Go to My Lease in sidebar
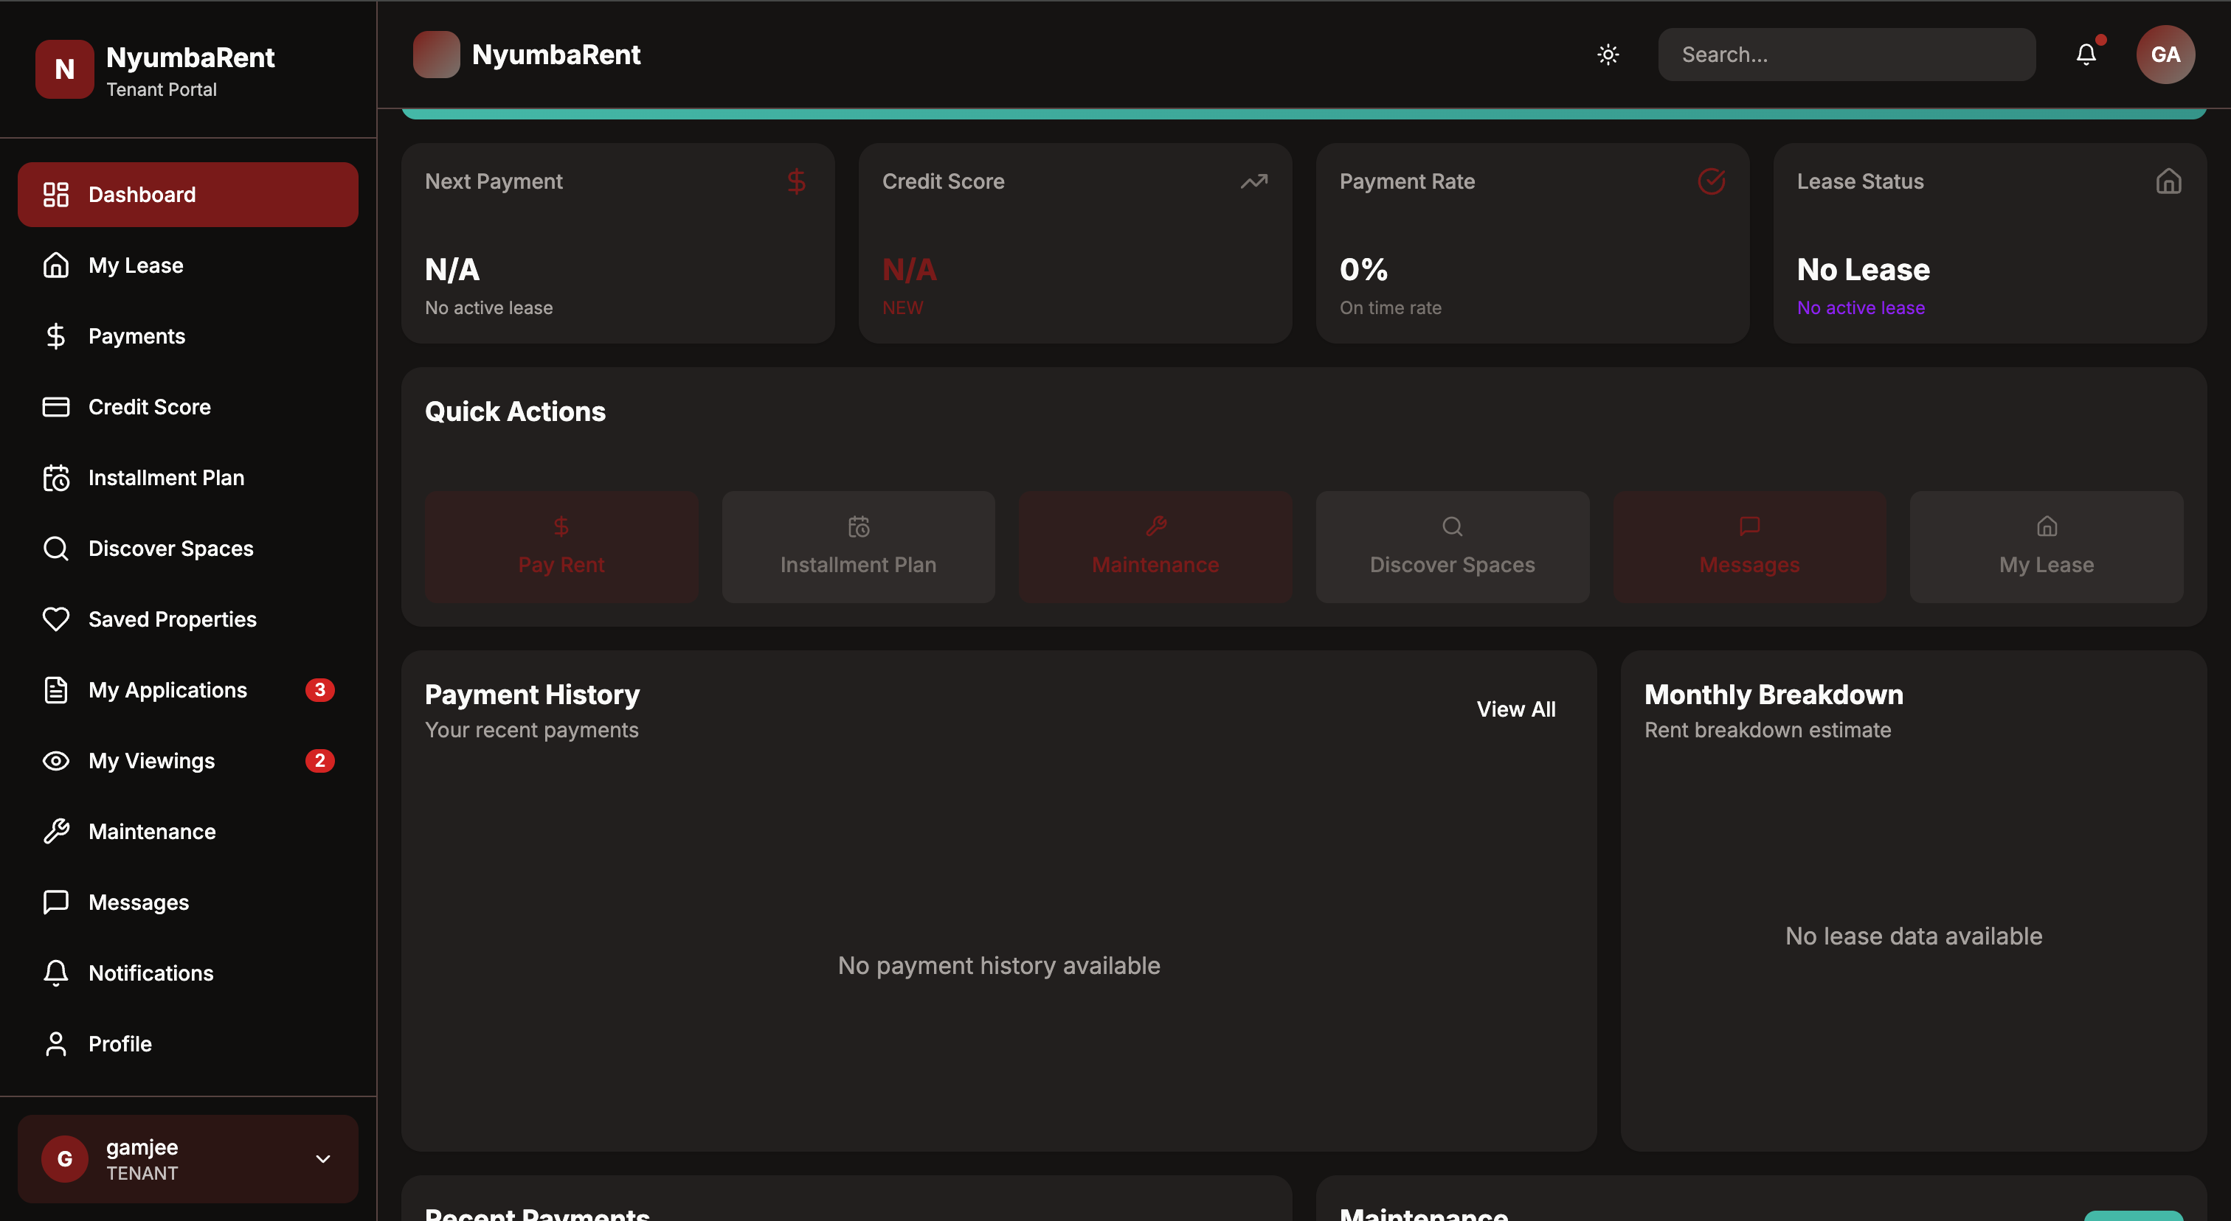2231x1221 pixels. point(188,265)
